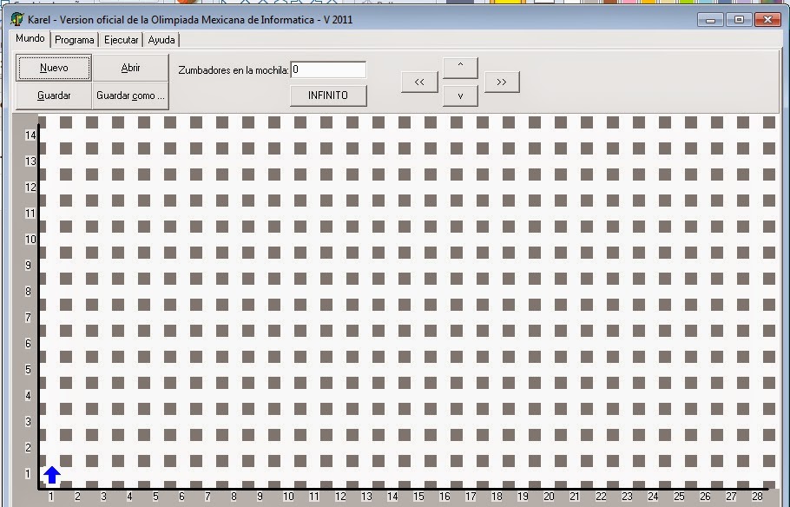The height and width of the screenshot is (507, 790).
Task: Set infinite beepers with the INFINITO button
Action: 328,95
